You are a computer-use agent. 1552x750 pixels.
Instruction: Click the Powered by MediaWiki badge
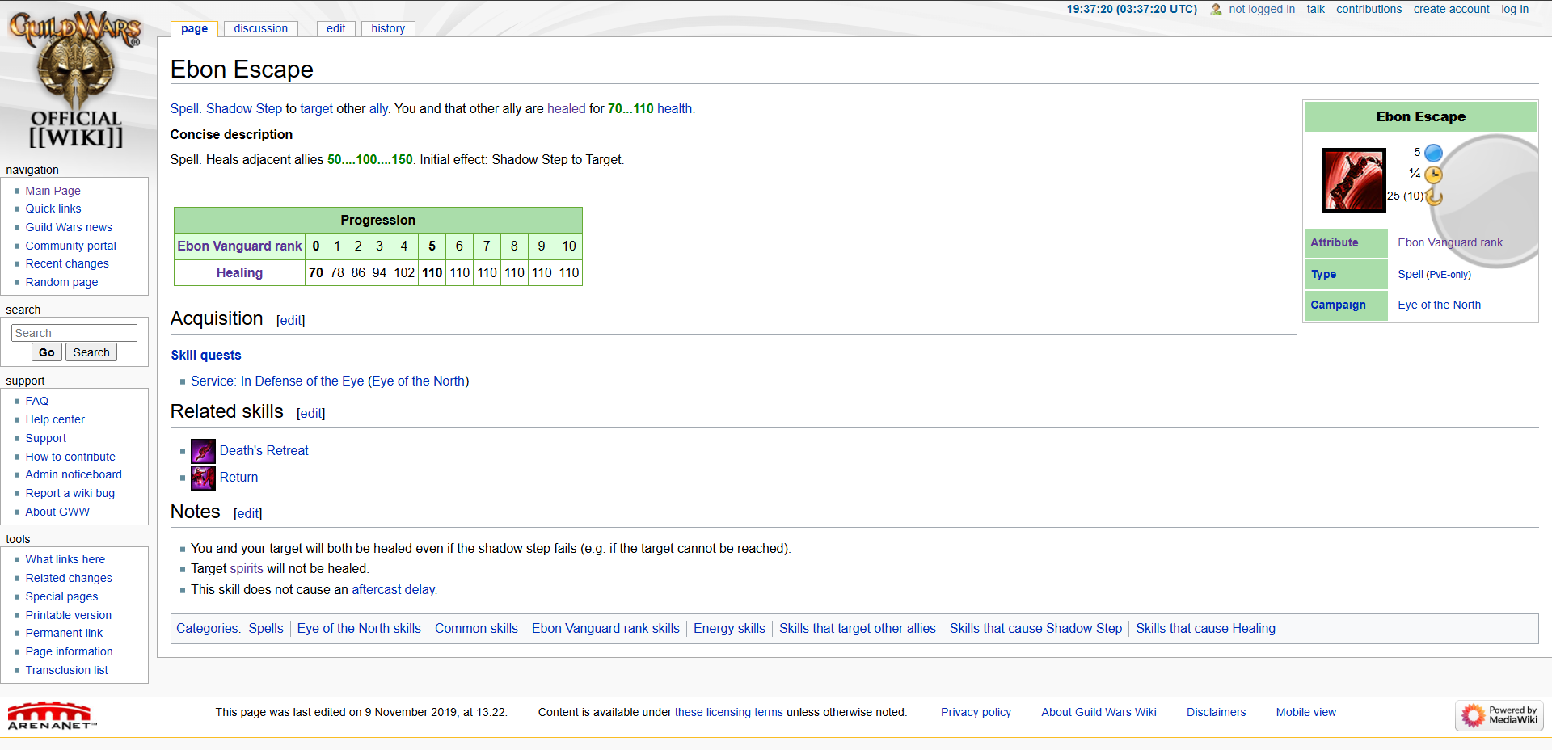[1499, 715]
